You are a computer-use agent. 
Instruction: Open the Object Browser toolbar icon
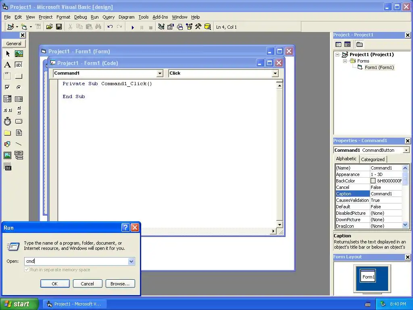(189, 27)
